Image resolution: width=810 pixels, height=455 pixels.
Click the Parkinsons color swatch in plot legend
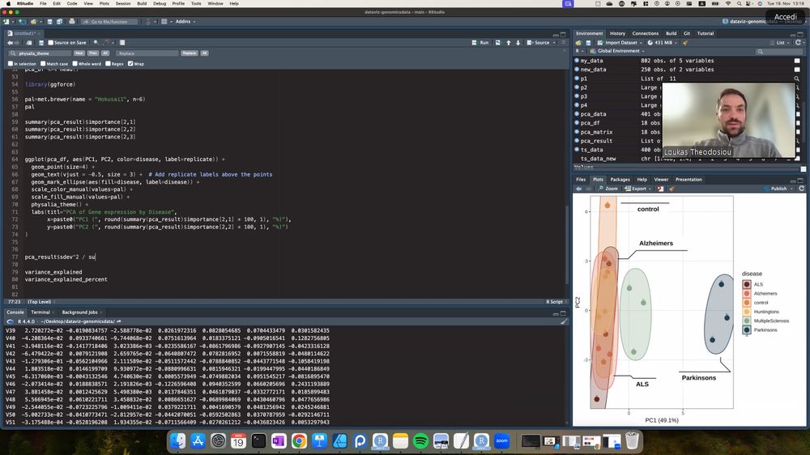[747, 330]
